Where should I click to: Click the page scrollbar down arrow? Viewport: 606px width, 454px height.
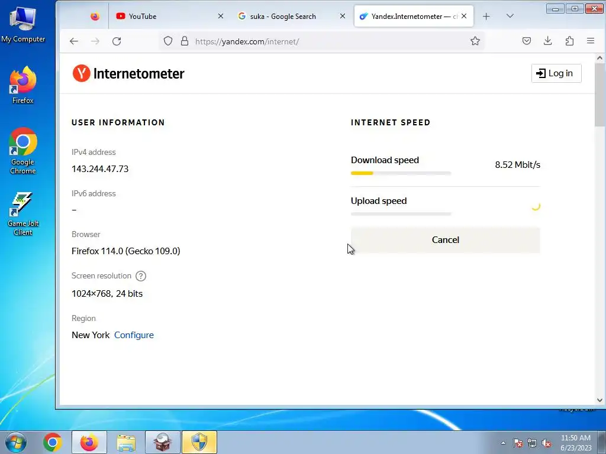600,400
